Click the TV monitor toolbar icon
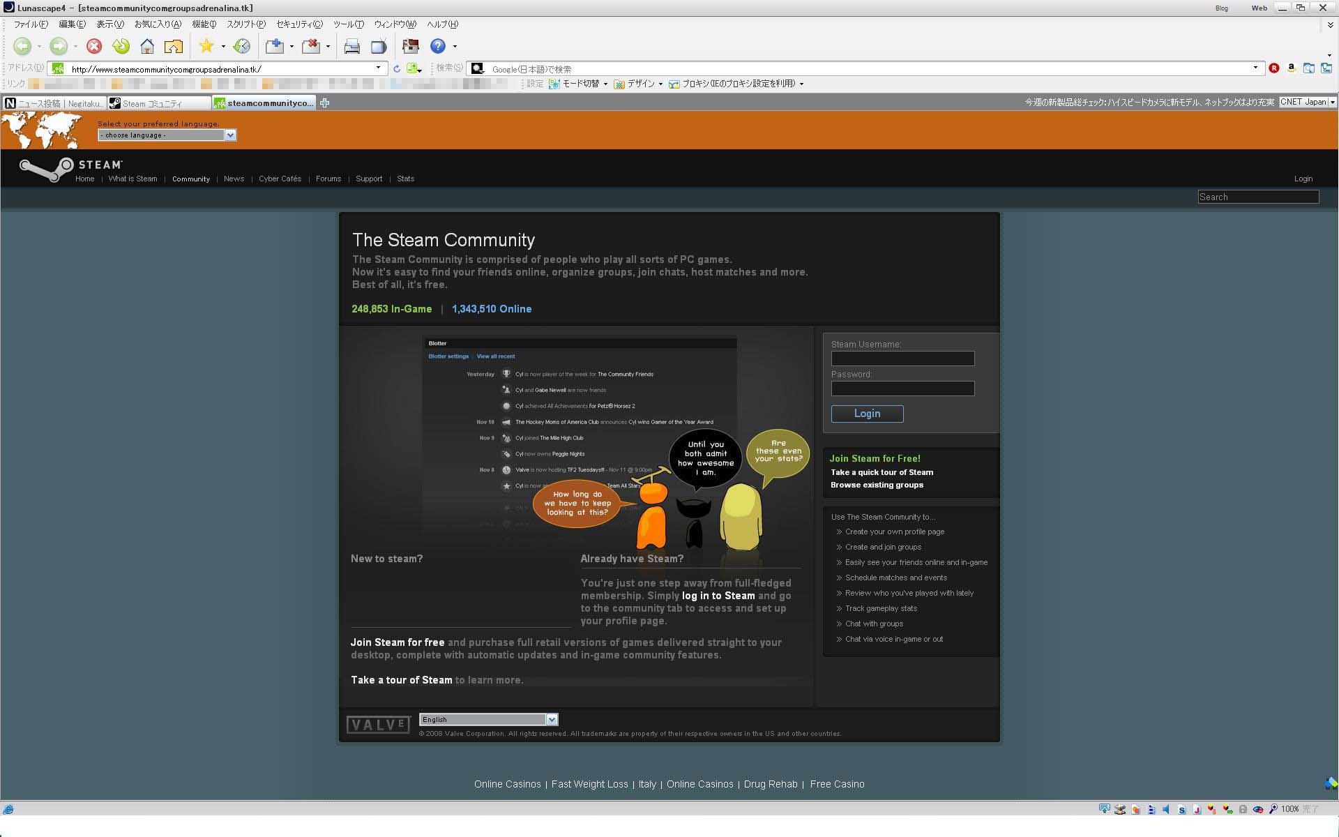The width and height of the screenshot is (1339, 837). (379, 46)
